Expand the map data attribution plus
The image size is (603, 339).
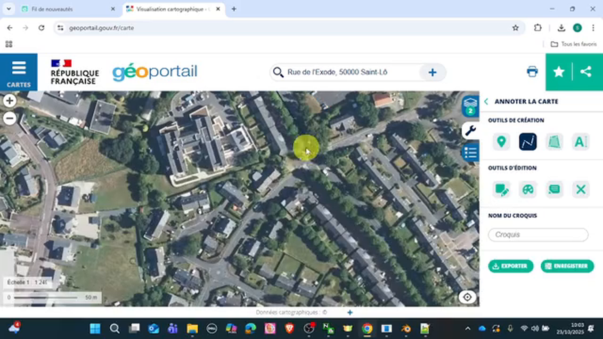(x=350, y=312)
